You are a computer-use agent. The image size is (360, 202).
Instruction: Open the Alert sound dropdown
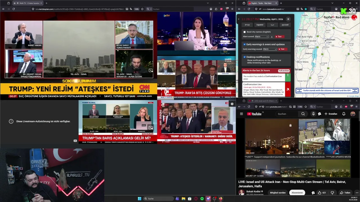pyautogui.click(x=262, y=36)
